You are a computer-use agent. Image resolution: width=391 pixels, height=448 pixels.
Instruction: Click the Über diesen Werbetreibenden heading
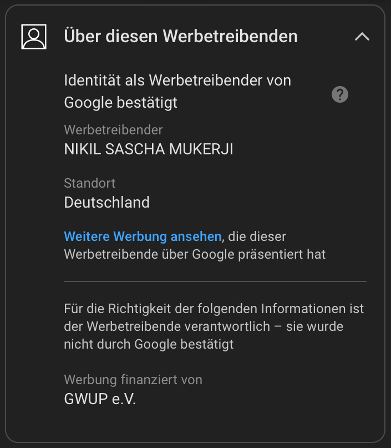point(181,37)
